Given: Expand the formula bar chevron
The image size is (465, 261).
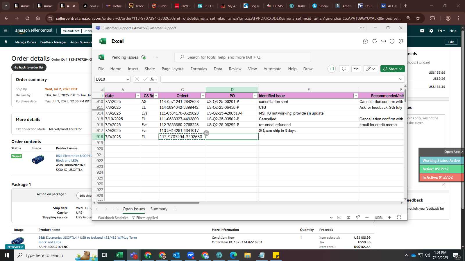Looking at the screenshot, I should (400, 79).
